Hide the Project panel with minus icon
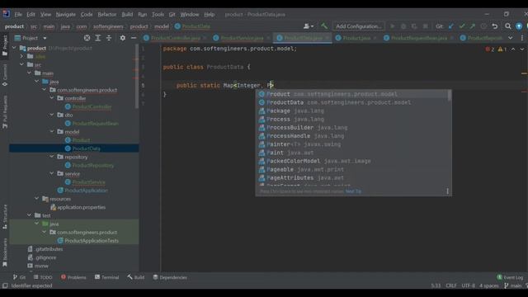 [x=134, y=38]
